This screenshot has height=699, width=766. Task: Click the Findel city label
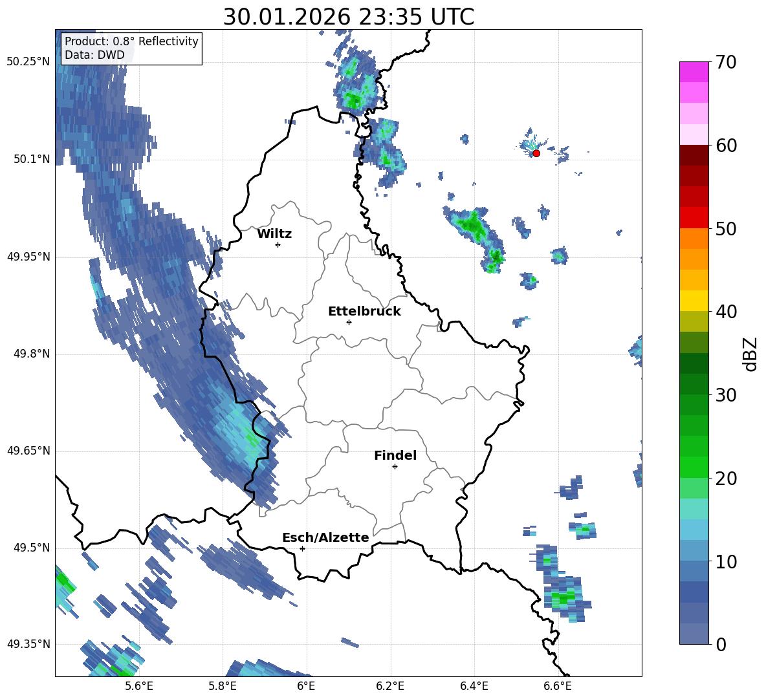coord(395,455)
